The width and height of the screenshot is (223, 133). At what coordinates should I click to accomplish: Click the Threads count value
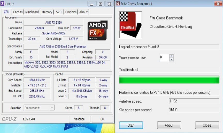pyautogui.click(x=105, y=108)
